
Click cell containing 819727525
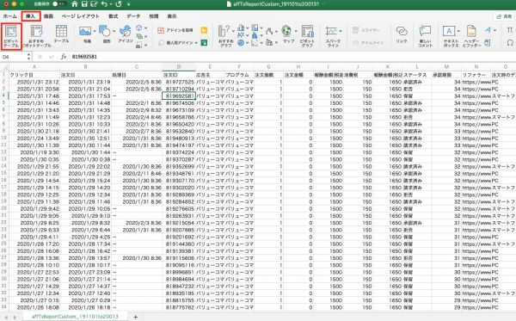[179, 82]
